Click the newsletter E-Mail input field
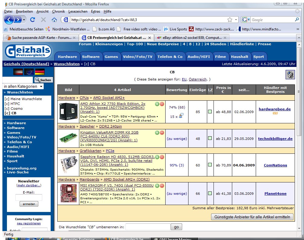Screen dimensions: 304x240 tap(29, 197)
